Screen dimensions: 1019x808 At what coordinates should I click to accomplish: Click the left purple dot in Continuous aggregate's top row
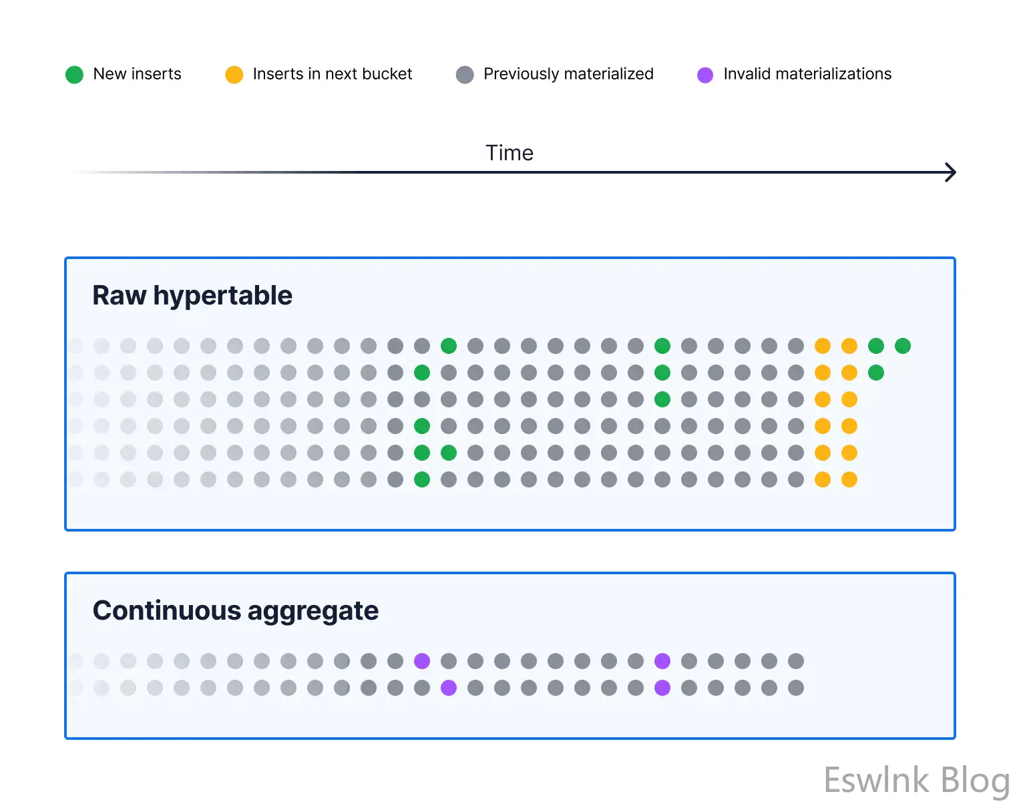coord(422,661)
